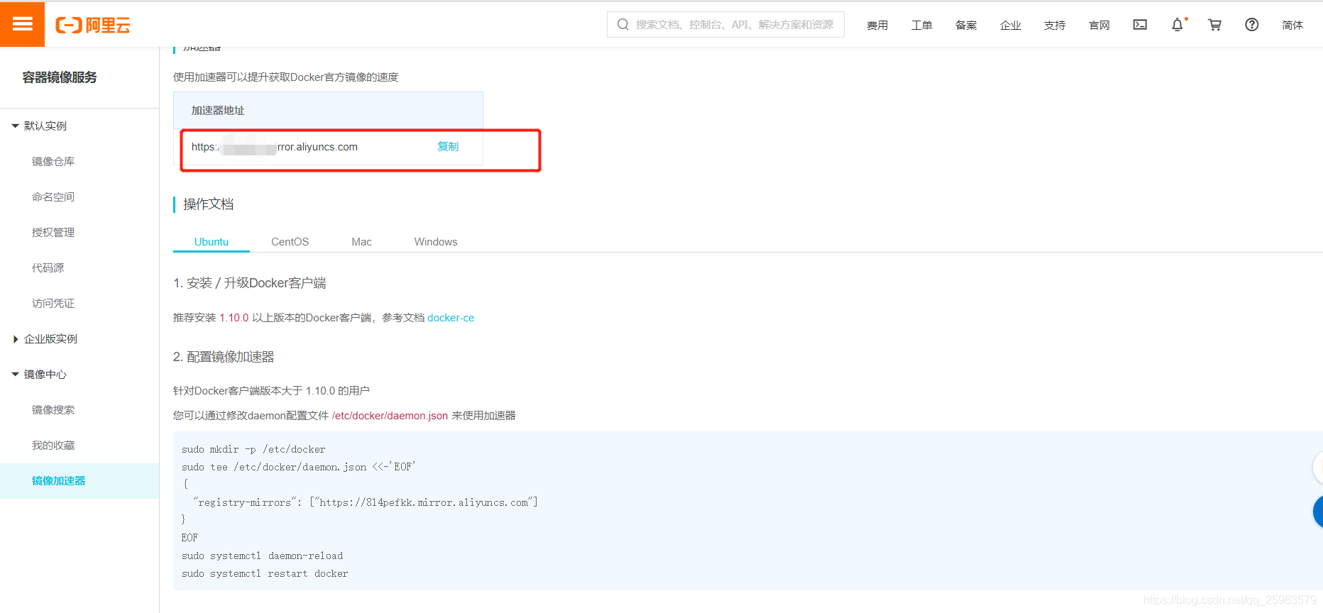Open the 企业 top menu
Screen dimensions: 1323x613
(x=1011, y=26)
